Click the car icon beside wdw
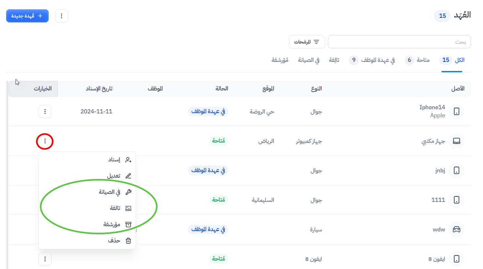Screen dimensions: 483x269 tap(456, 229)
